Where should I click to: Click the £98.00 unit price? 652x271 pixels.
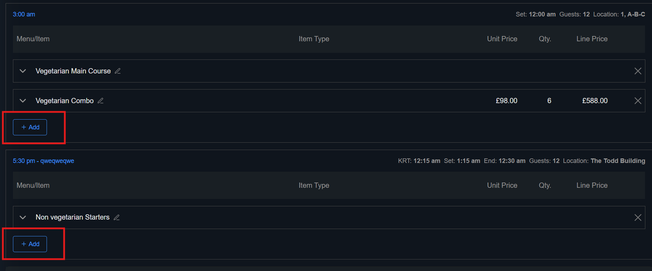(506, 101)
